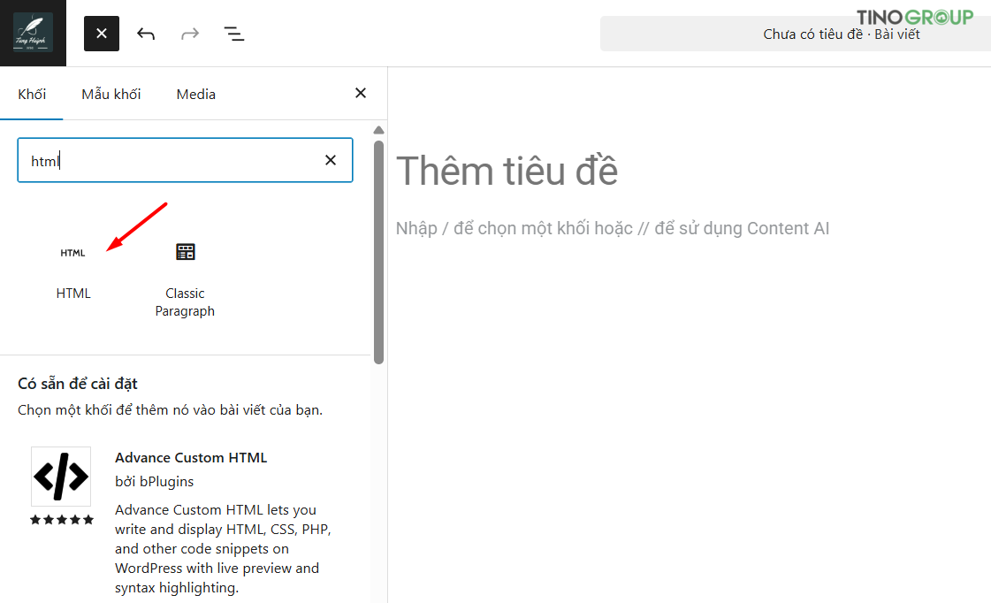Select the Media tab
The width and height of the screenshot is (991, 603).
click(196, 95)
